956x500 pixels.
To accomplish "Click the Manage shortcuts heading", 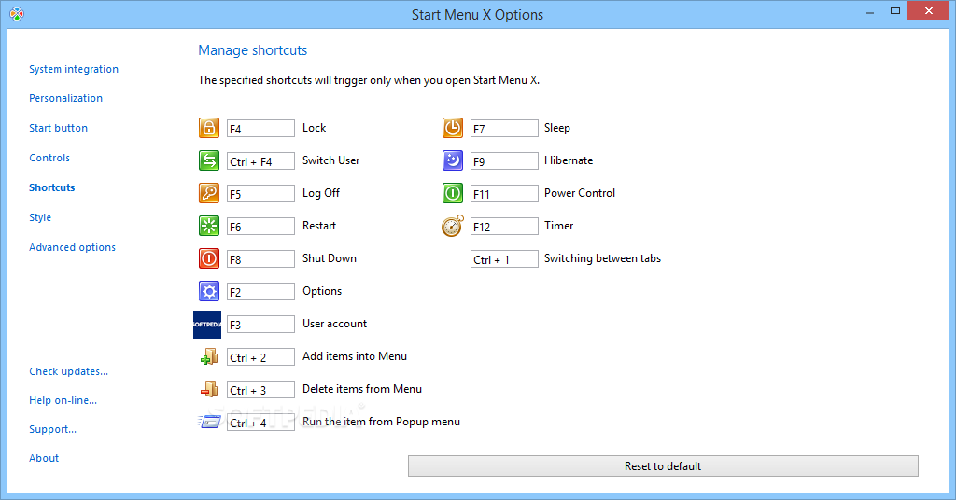I will 252,50.
